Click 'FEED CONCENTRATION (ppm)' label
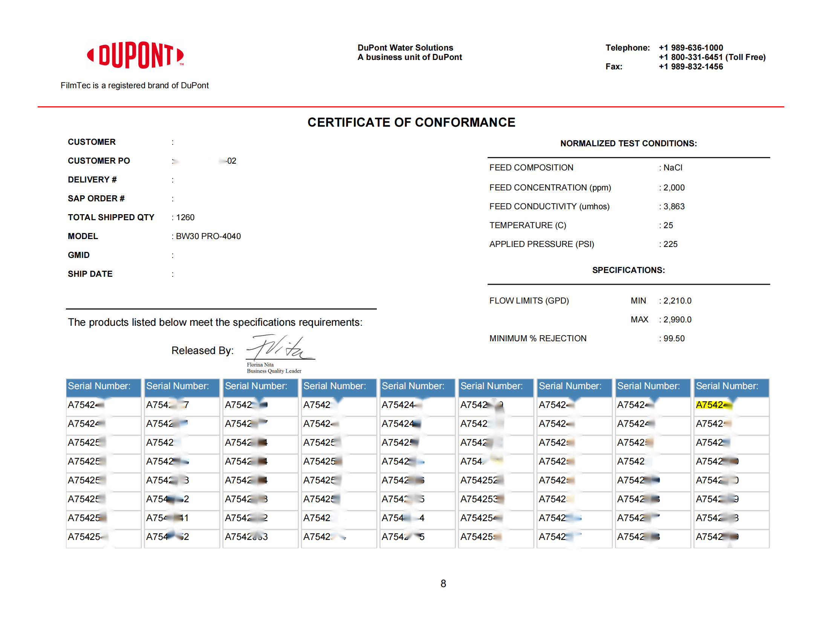 coord(550,188)
